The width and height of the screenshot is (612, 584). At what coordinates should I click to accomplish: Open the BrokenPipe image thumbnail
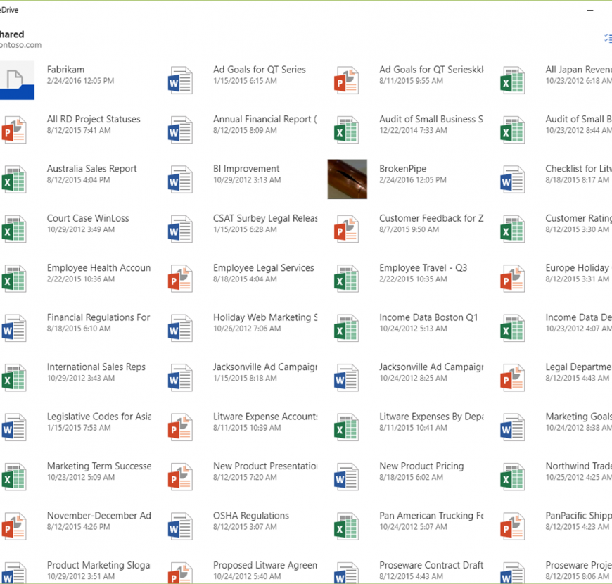[x=347, y=179]
